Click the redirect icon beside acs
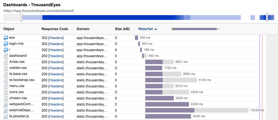The width and height of the screenshot is (278, 120). (x=6, y=38)
